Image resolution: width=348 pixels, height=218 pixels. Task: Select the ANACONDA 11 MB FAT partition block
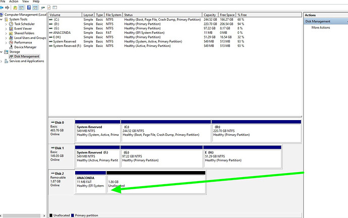tap(91, 182)
